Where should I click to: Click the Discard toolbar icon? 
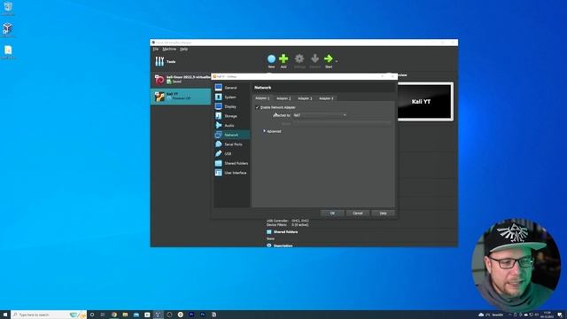tap(315, 58)
